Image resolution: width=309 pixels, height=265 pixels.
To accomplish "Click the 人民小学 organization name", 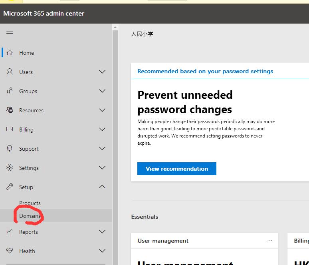I will point(142,34).
